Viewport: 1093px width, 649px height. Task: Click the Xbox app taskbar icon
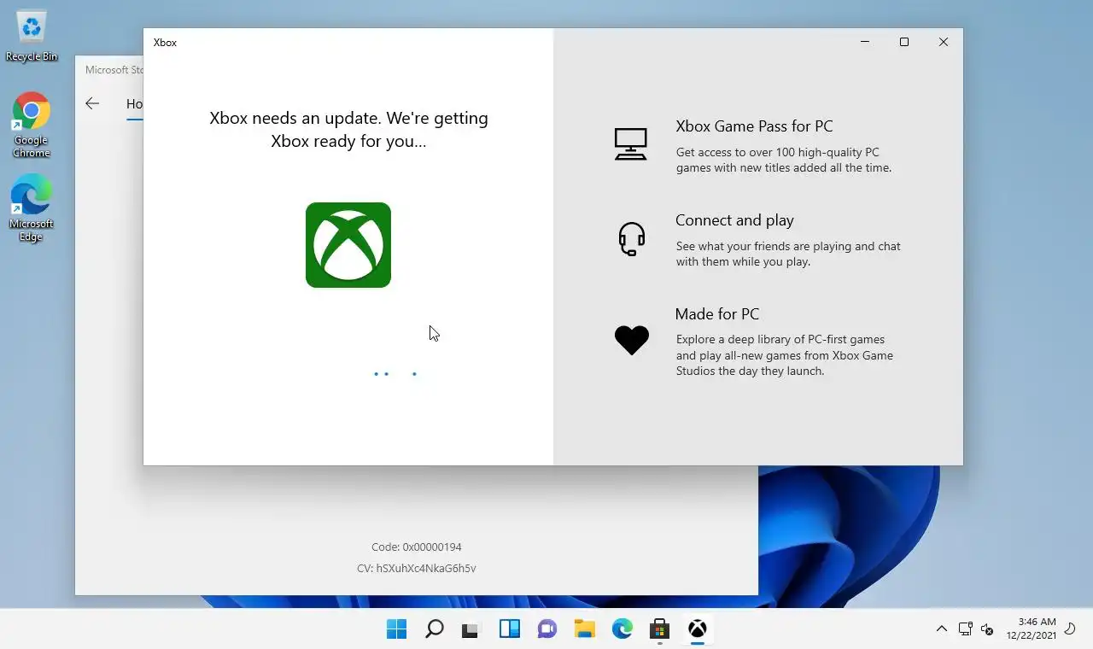(698, 629)
